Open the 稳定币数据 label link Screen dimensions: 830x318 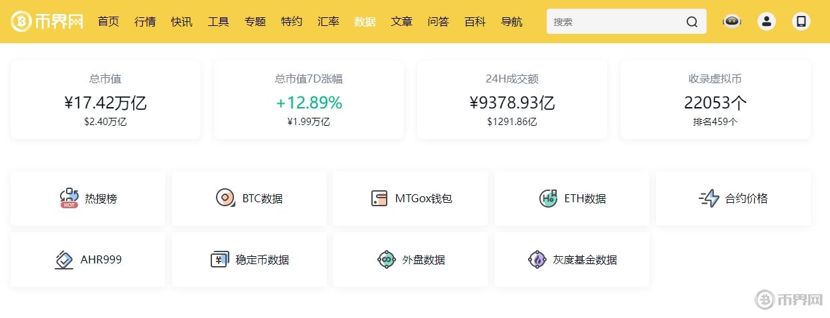click(x=263, y=259)
